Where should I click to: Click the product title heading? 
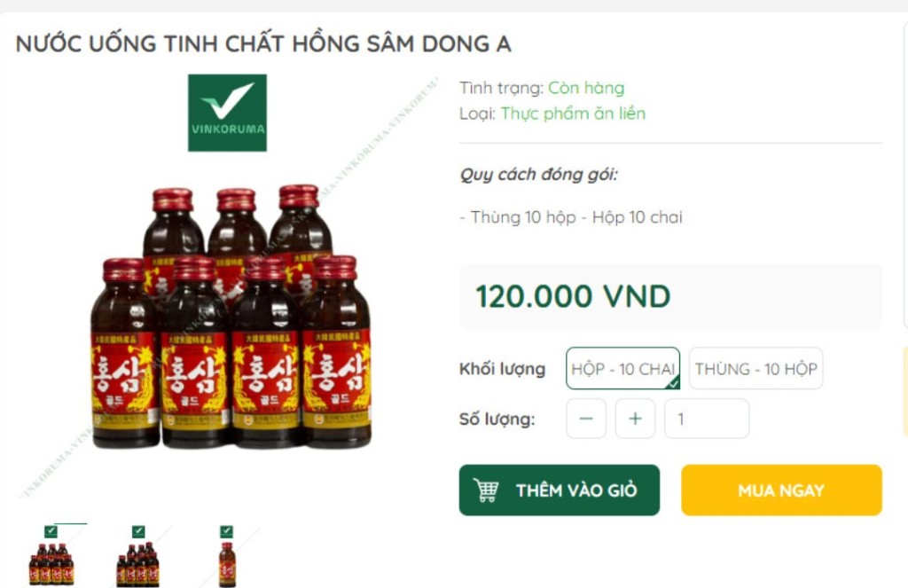(x=263, y=44)
